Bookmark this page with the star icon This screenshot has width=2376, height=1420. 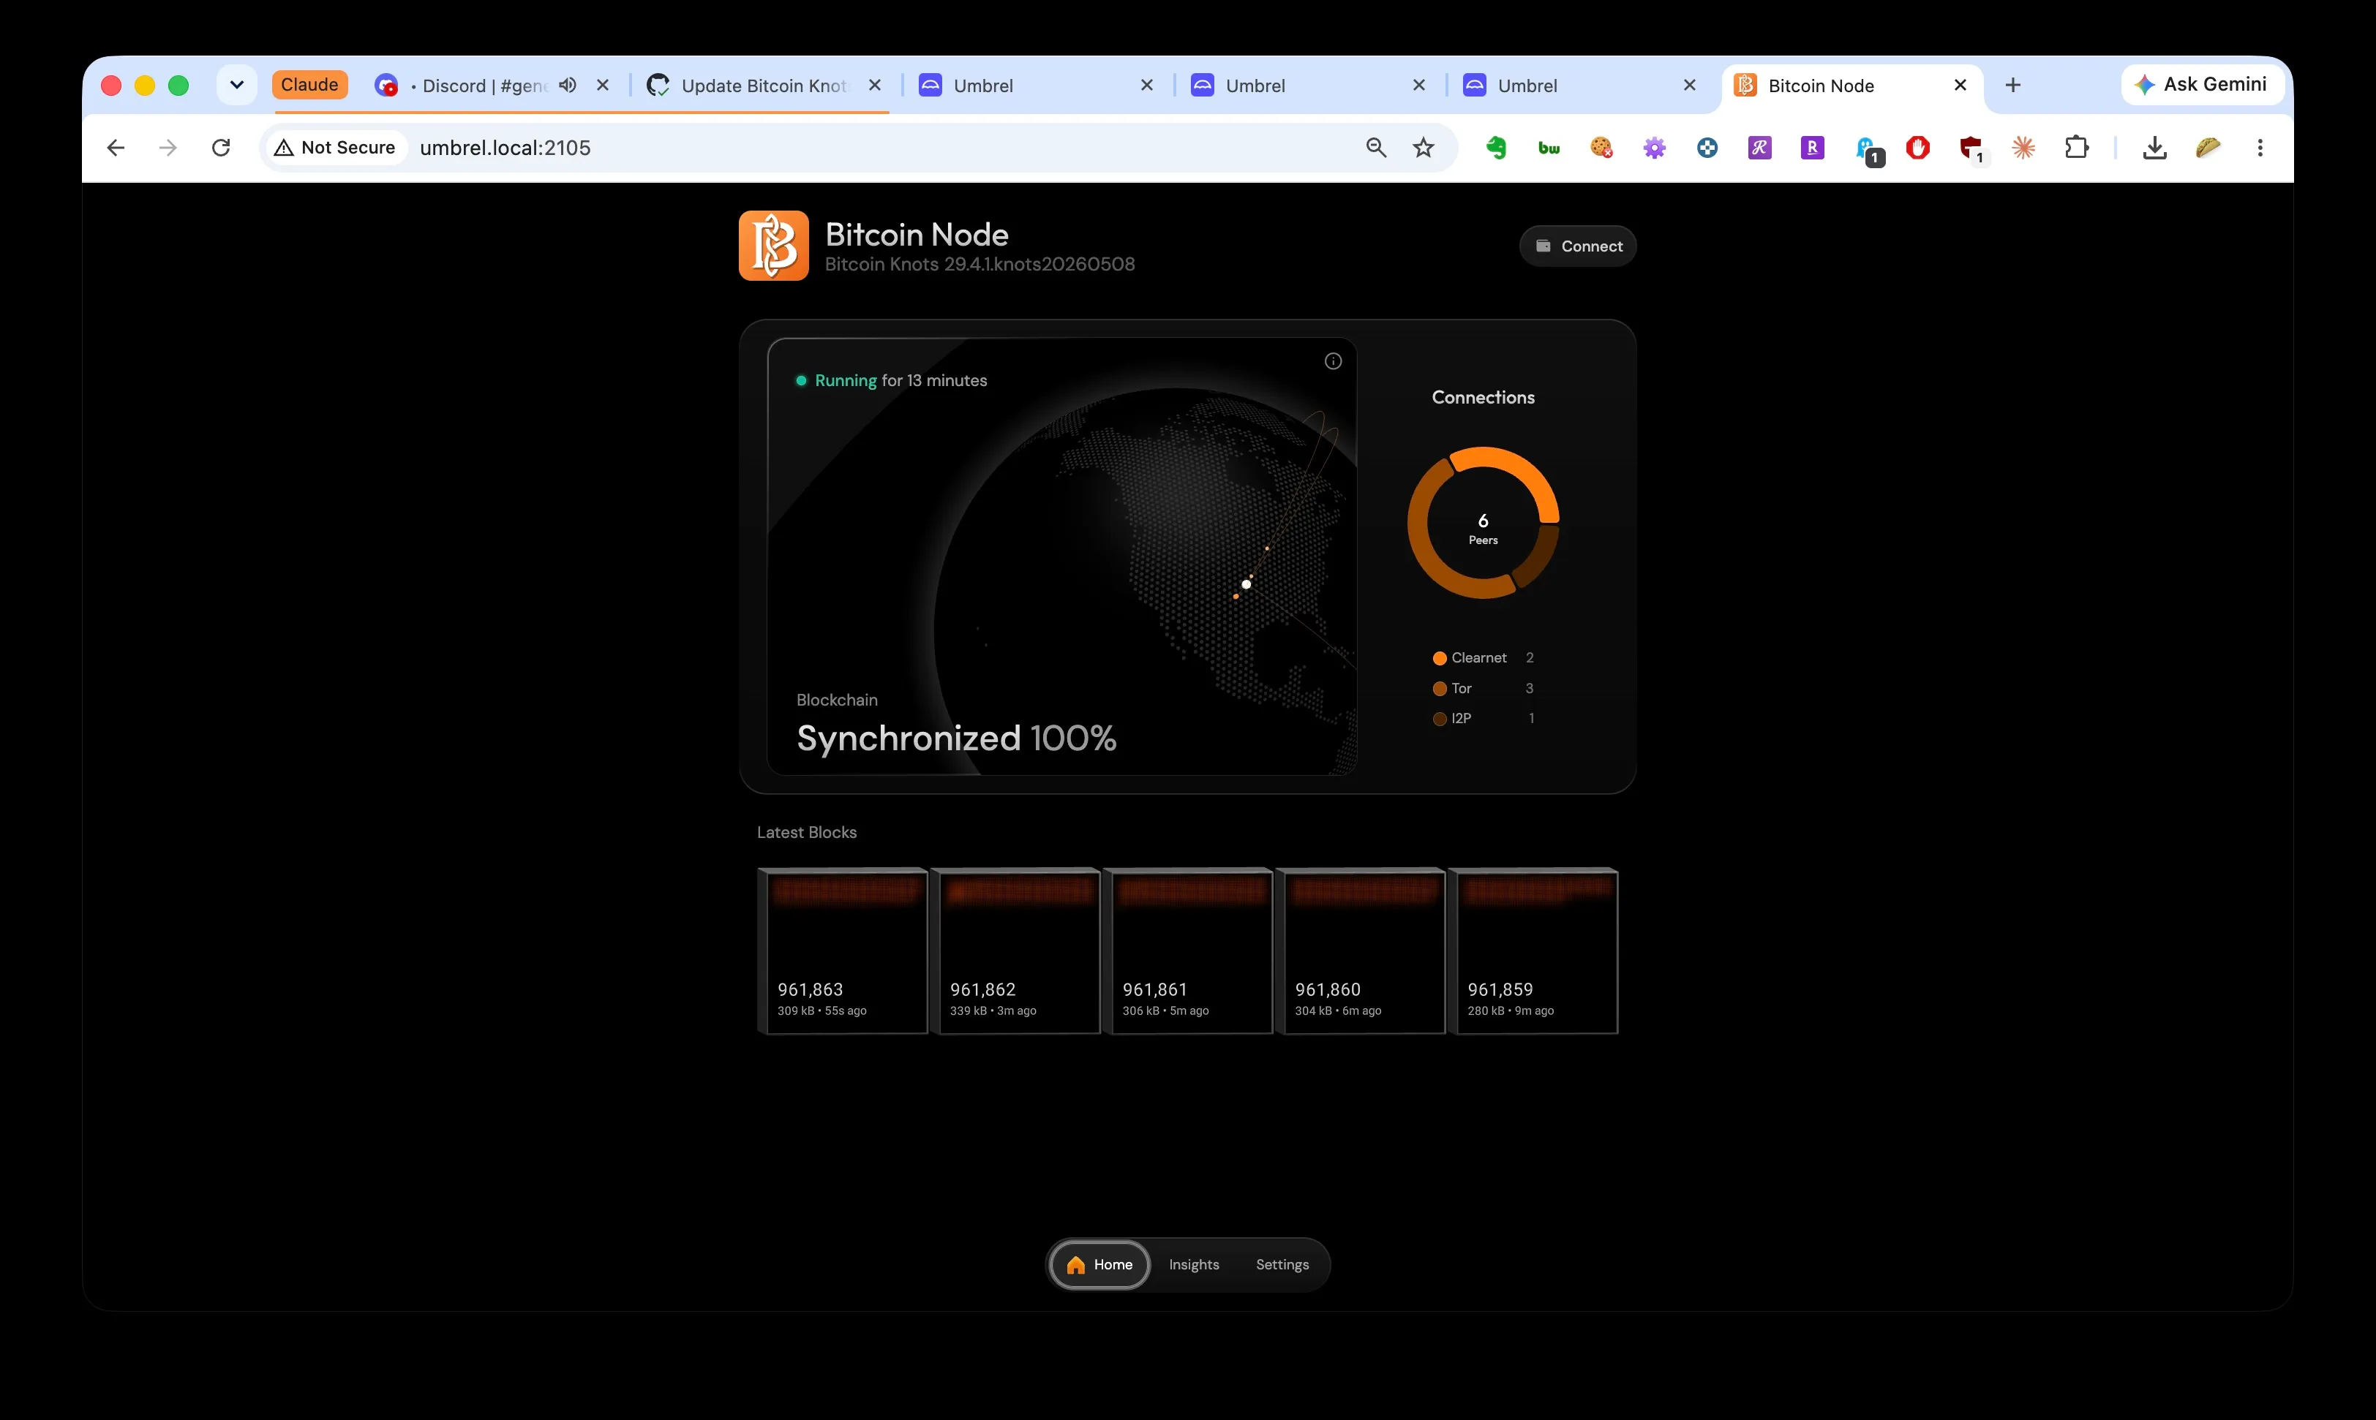1424,148
